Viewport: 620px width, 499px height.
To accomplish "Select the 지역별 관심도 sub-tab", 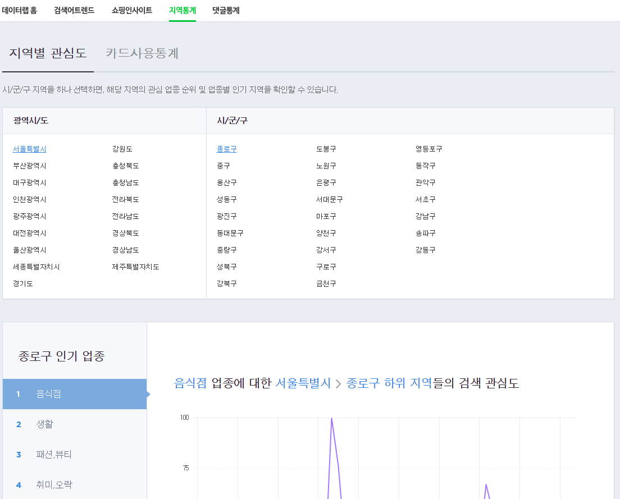I will [48, 53].
